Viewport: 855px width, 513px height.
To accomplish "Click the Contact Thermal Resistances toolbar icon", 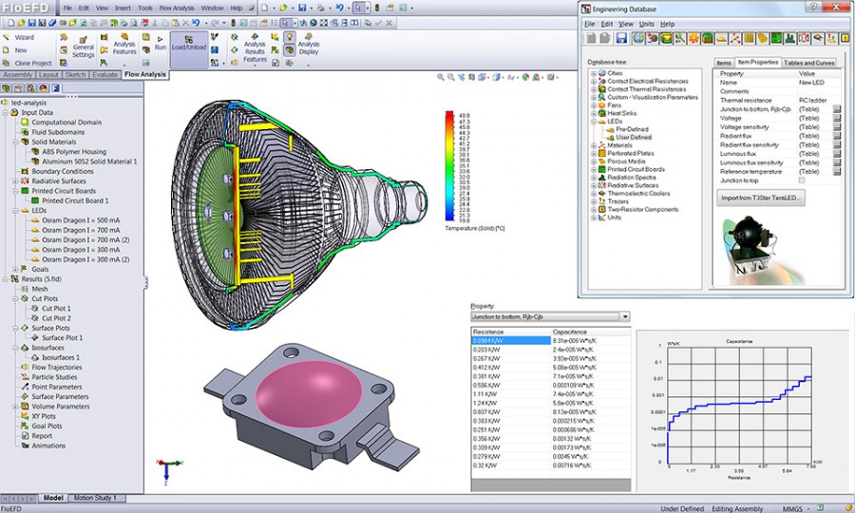I will pos(666,38).
